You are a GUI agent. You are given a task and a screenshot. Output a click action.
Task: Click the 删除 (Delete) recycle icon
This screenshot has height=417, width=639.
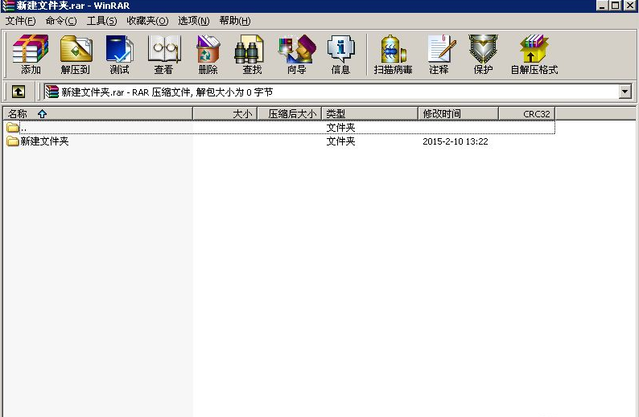[208, 54]
